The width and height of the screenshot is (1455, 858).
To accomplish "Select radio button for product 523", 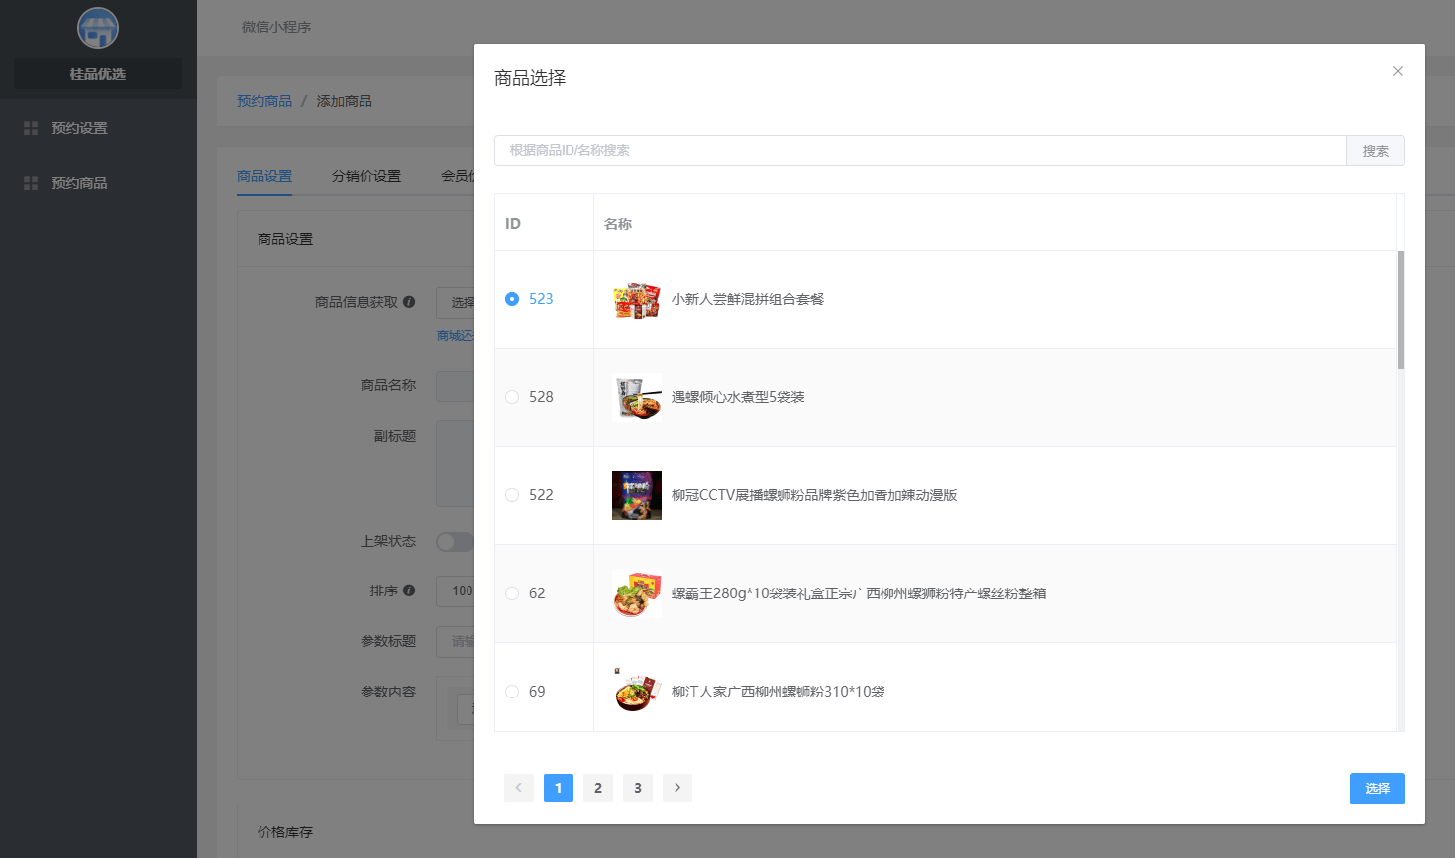I will [x=512, y=299].
